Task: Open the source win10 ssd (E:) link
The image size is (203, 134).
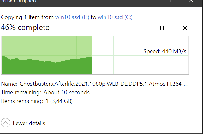Action: click(72, 17)
